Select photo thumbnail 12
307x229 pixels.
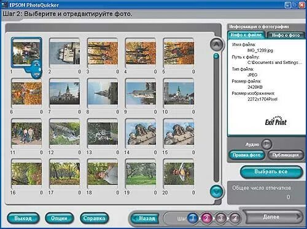(64, 134)
